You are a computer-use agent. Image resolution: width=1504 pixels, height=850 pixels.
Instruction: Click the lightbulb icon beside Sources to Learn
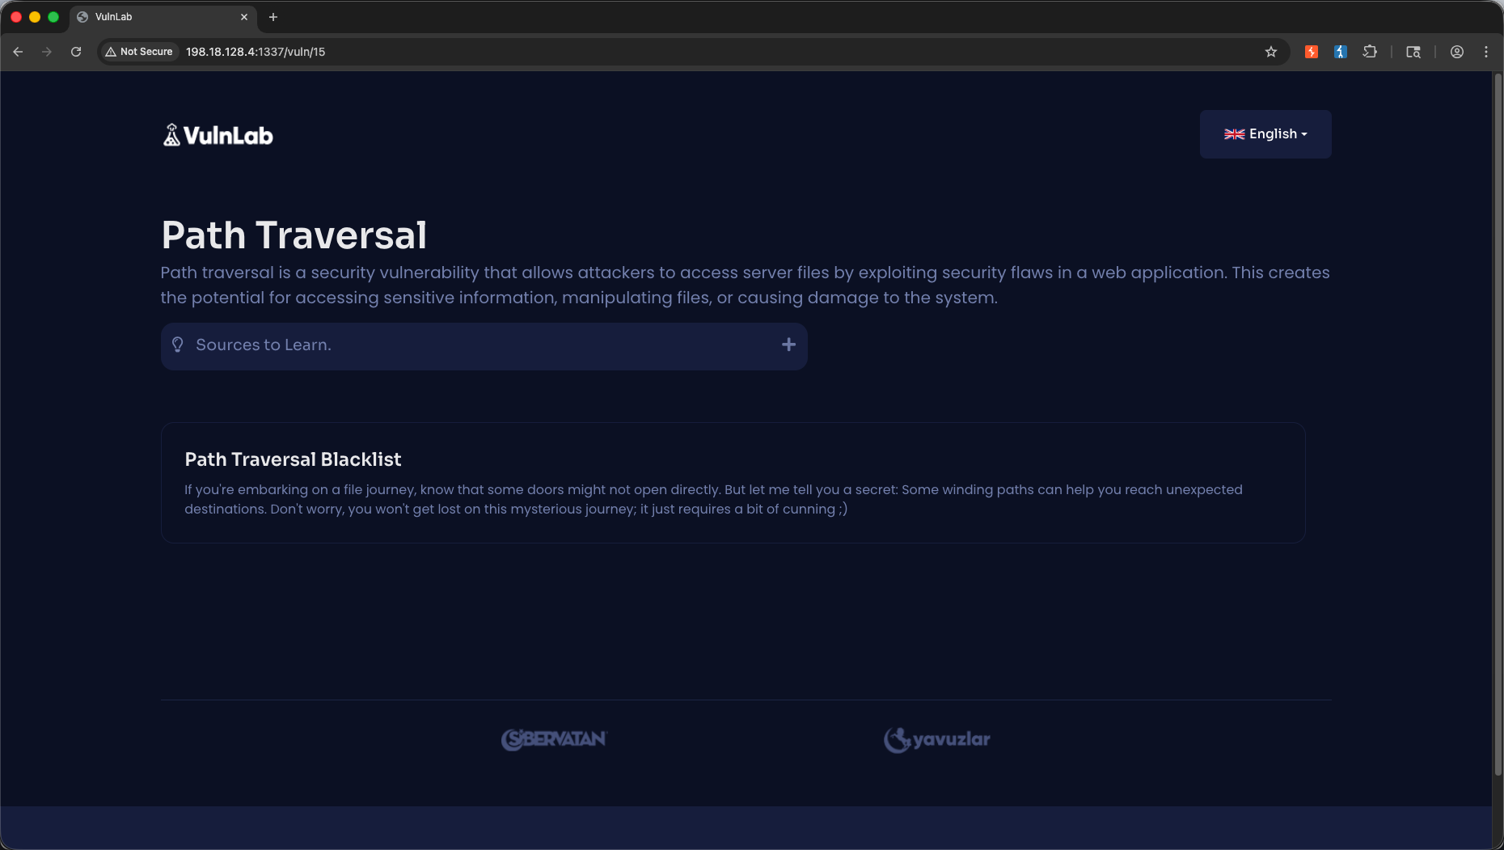(x=178, y=345)
